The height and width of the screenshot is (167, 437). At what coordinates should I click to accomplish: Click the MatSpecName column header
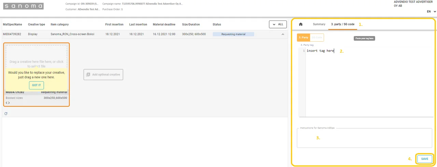click(x=13, y=25)
